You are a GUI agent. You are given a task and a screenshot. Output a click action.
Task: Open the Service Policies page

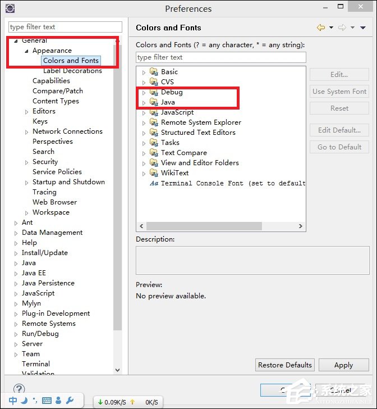[x=57, y=172]
